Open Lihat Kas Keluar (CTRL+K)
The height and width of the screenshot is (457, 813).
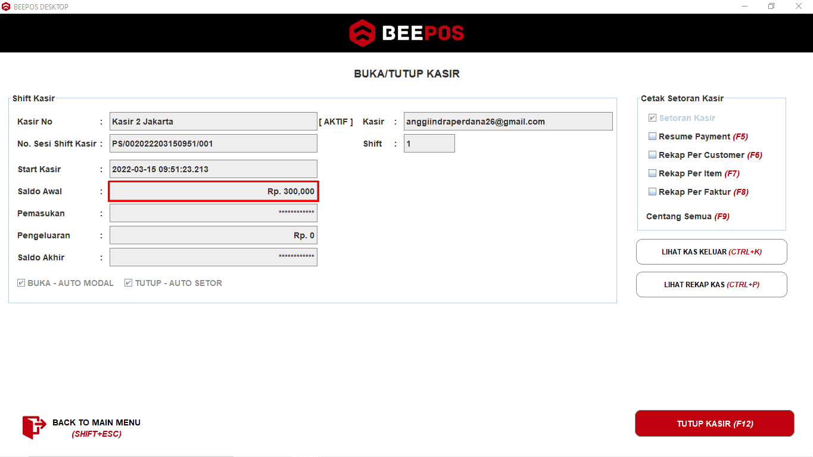(x=712, y=252)
